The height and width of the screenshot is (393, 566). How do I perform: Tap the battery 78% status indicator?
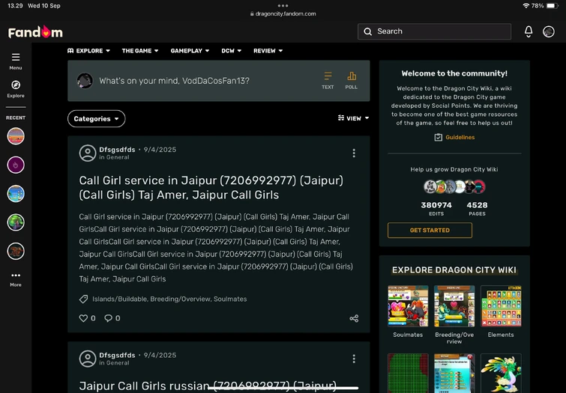[x=545, y=6]
